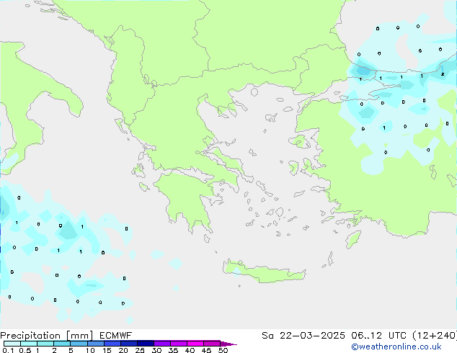Click the '45' legend label
The height and width of the screenshot is (353, 457).
(206, 350)
